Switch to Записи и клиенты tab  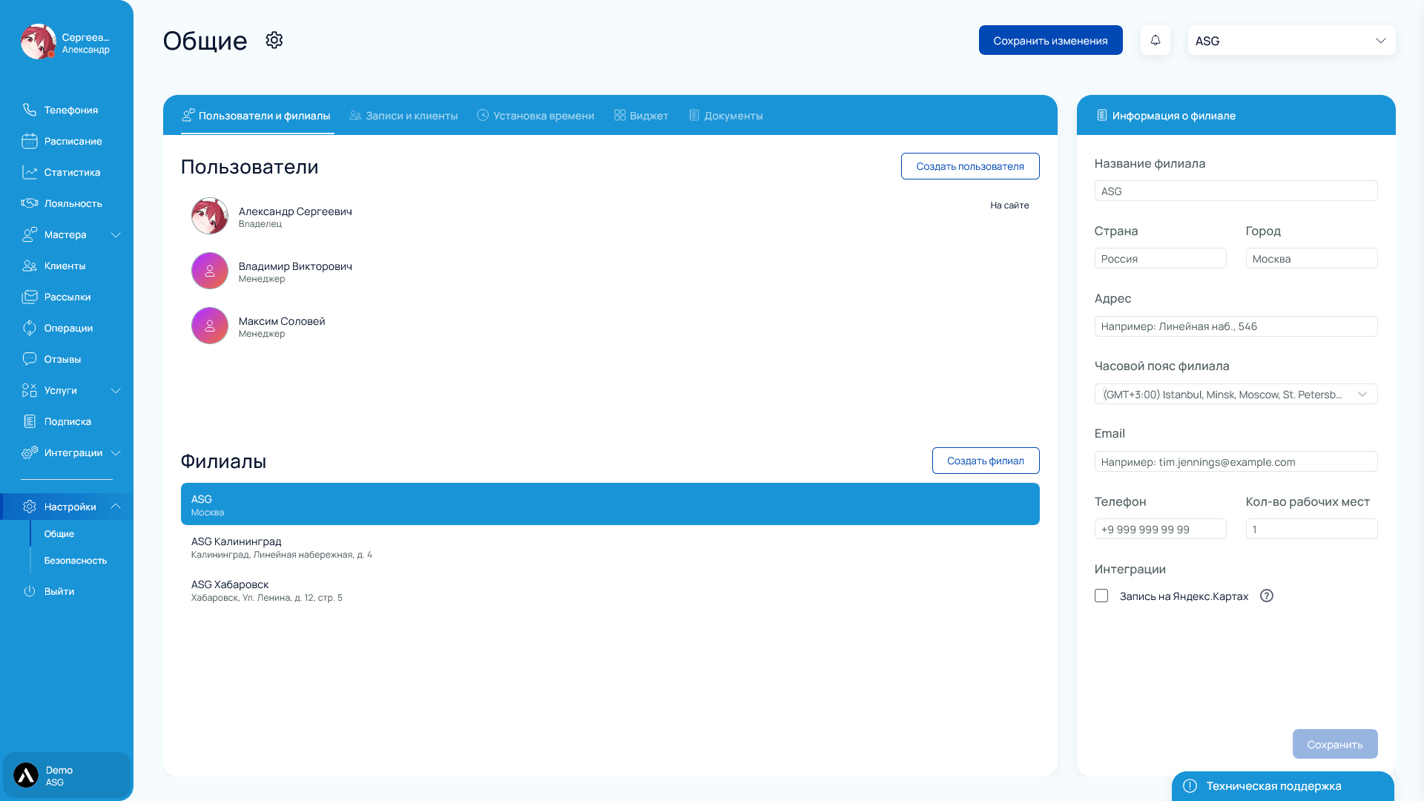[403, 116]
